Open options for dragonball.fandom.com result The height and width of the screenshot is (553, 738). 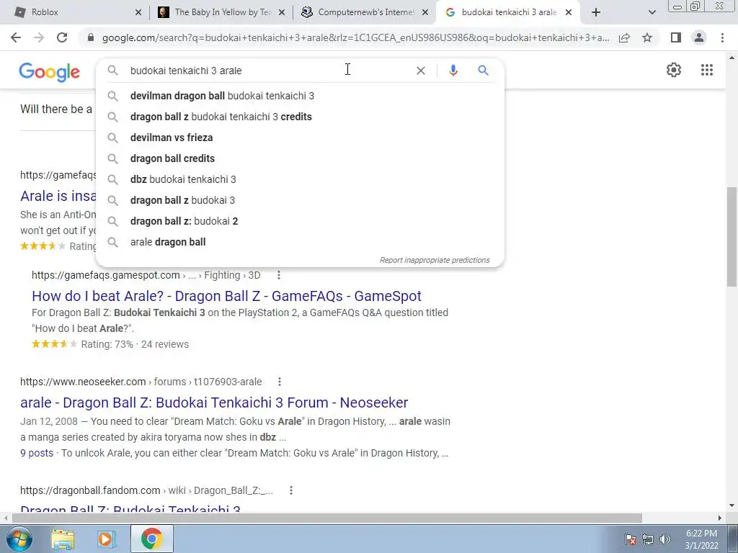click(x=291, y=490)
